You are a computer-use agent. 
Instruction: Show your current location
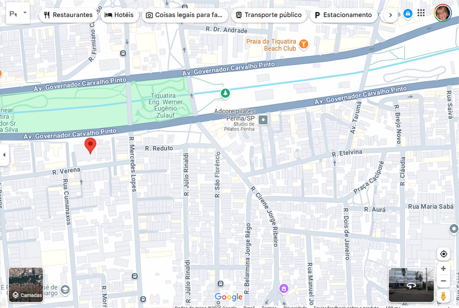pos(443,254)
